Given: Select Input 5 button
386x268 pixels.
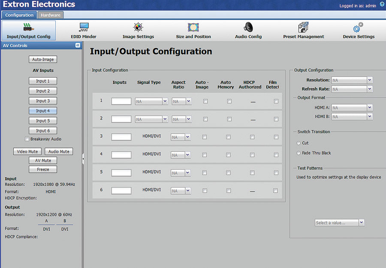Looking at the screenshot, I should click(43, 121).
